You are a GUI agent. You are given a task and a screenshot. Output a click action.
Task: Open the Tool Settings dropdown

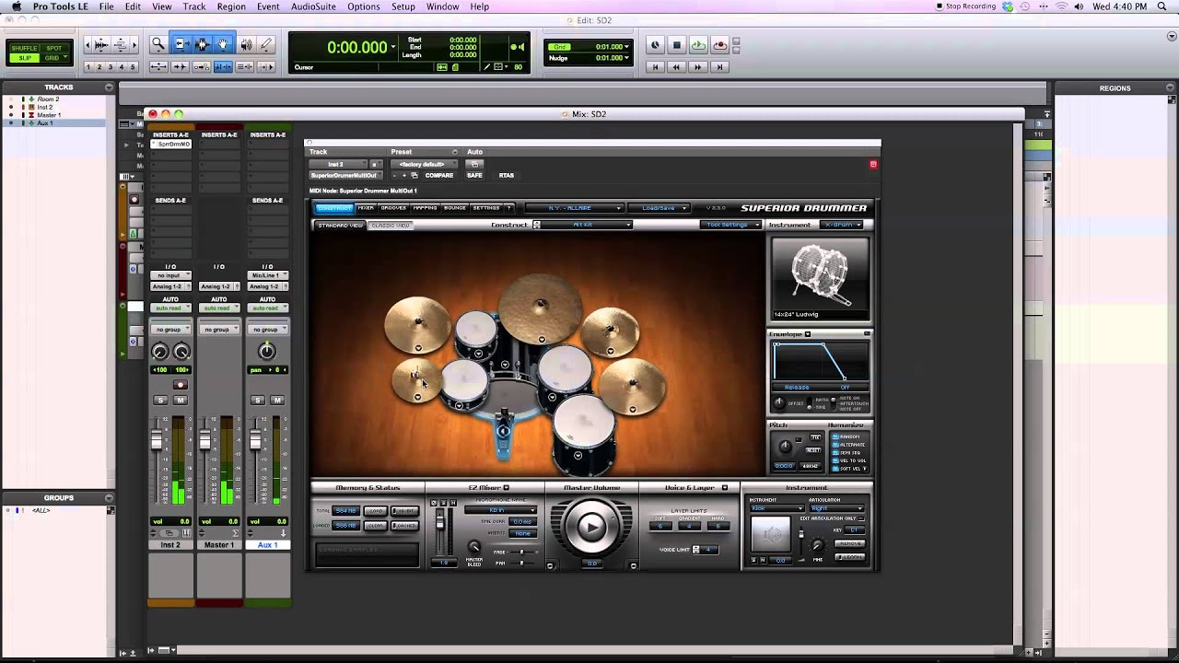[730, 225]
